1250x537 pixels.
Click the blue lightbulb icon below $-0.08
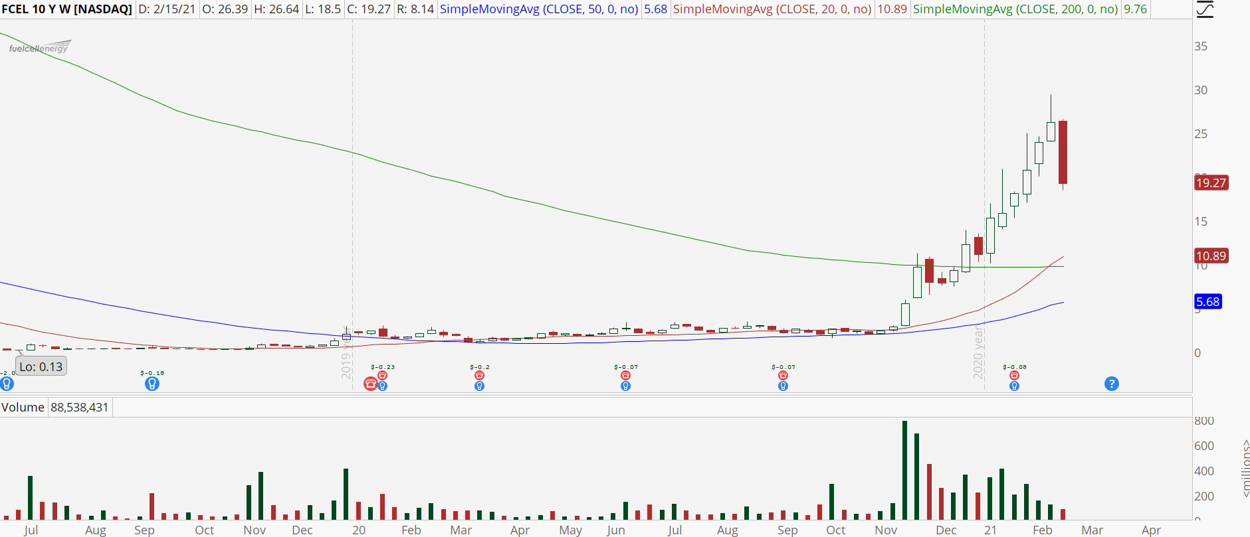coord(1014,386)
